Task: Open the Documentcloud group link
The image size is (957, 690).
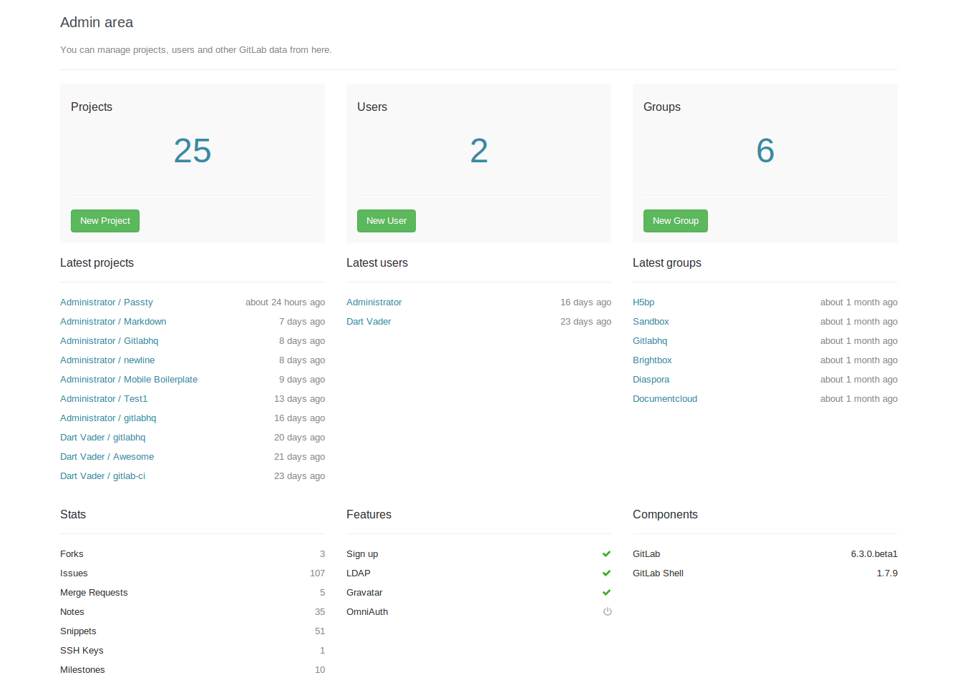Action: pos(664,399)
